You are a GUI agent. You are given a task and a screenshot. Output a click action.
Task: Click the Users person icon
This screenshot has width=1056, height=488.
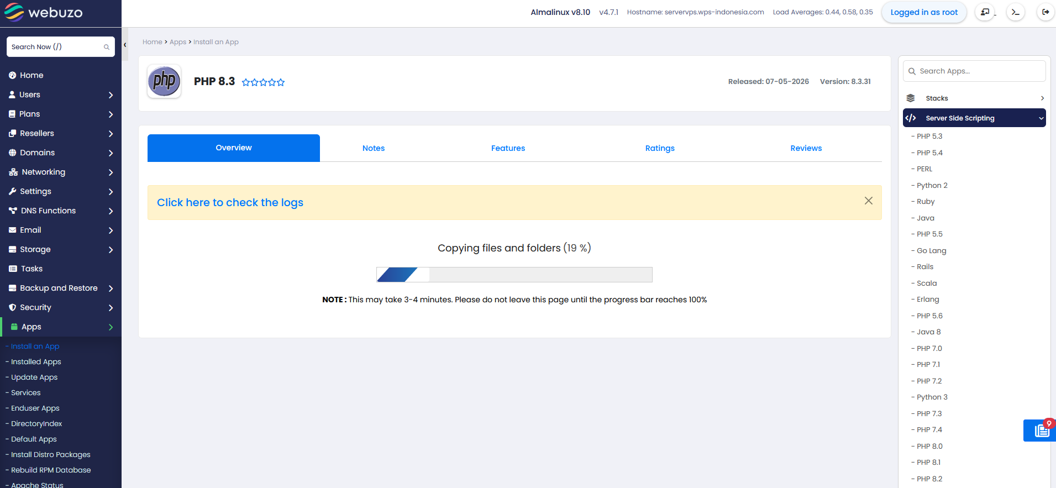click(x=12, y=95)
